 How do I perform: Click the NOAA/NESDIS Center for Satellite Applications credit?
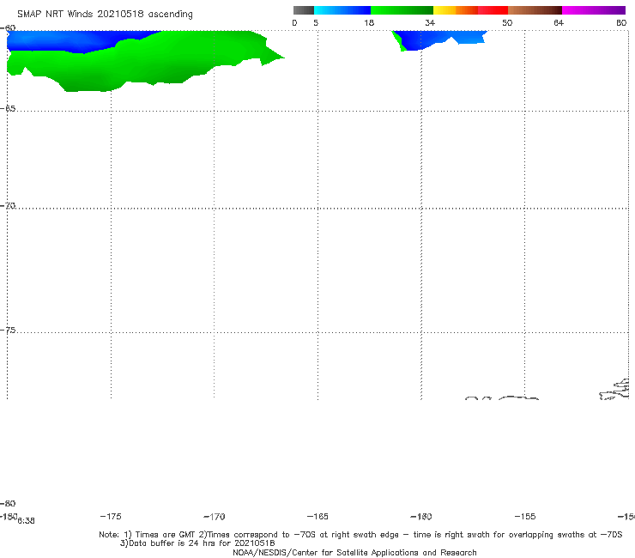pyautogui.click(x=354, y=552)
